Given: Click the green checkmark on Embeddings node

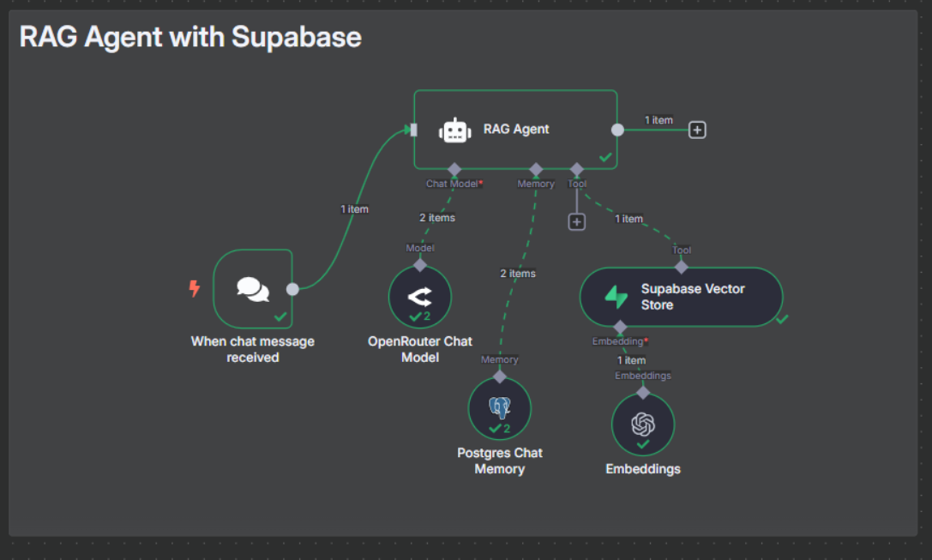Looking at the screenshot, I should pos(642,444).
